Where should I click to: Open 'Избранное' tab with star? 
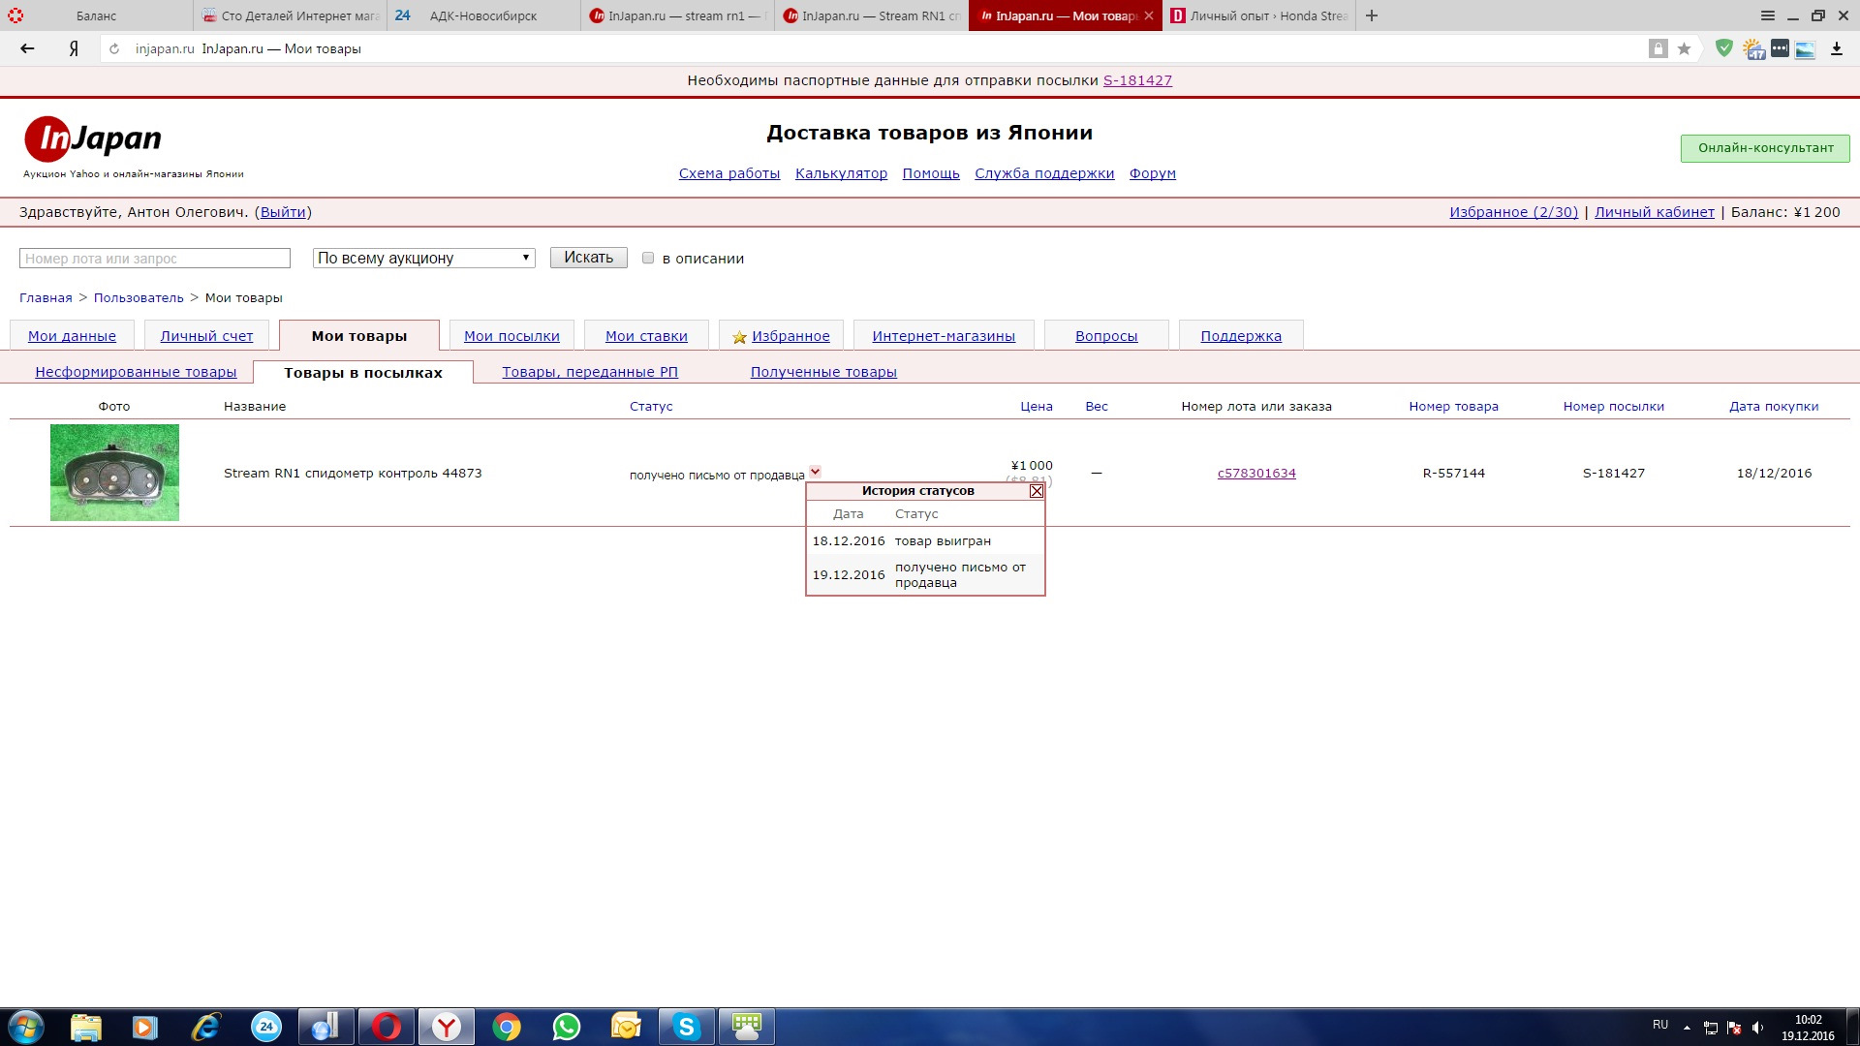(x=781, y=336)
